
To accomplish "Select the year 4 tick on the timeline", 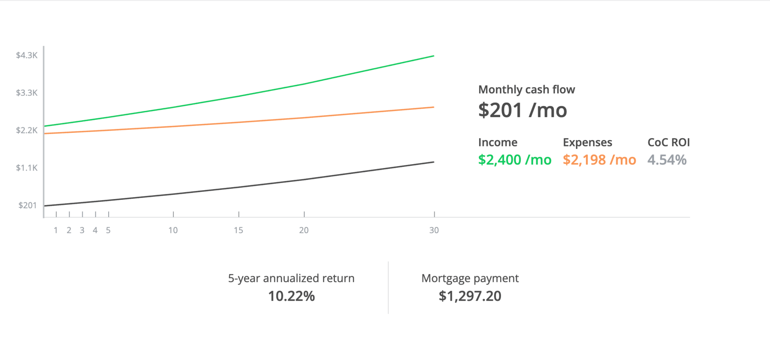I will point(95,214).
